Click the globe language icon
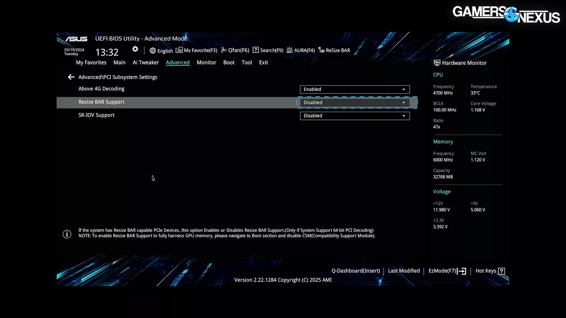 click(153, 51)
